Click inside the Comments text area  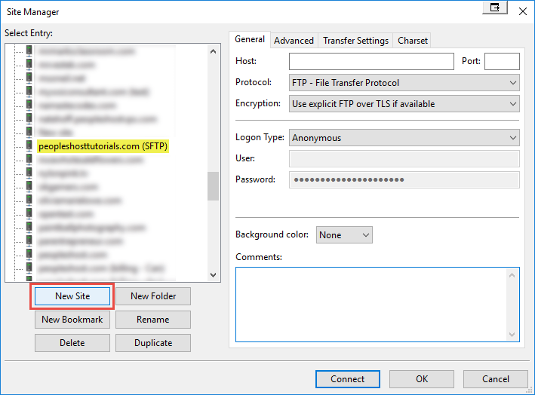pos(371,304)
